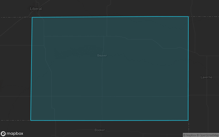Select the Booker town label
This screenshot has width=219, height=137.
coord(100,130)
